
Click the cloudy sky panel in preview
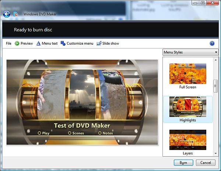(x=82, y=94)
